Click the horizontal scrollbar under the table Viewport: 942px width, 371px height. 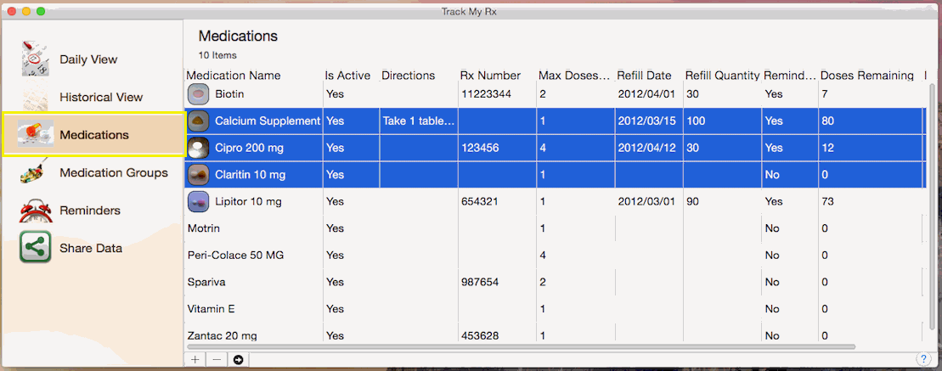coord(552,346)
